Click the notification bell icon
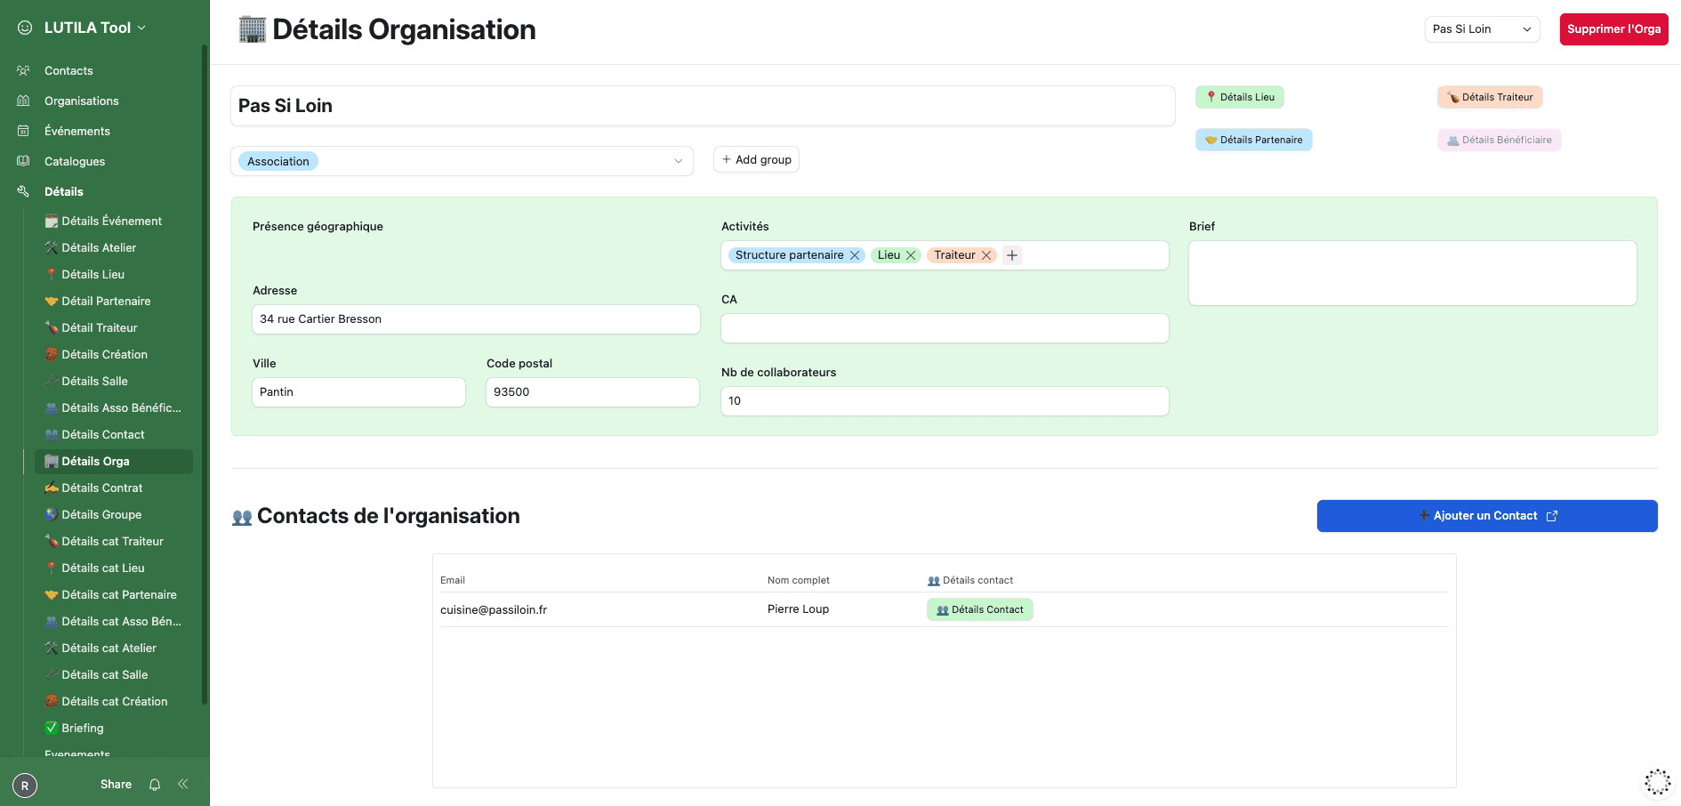 pos(155,784)
